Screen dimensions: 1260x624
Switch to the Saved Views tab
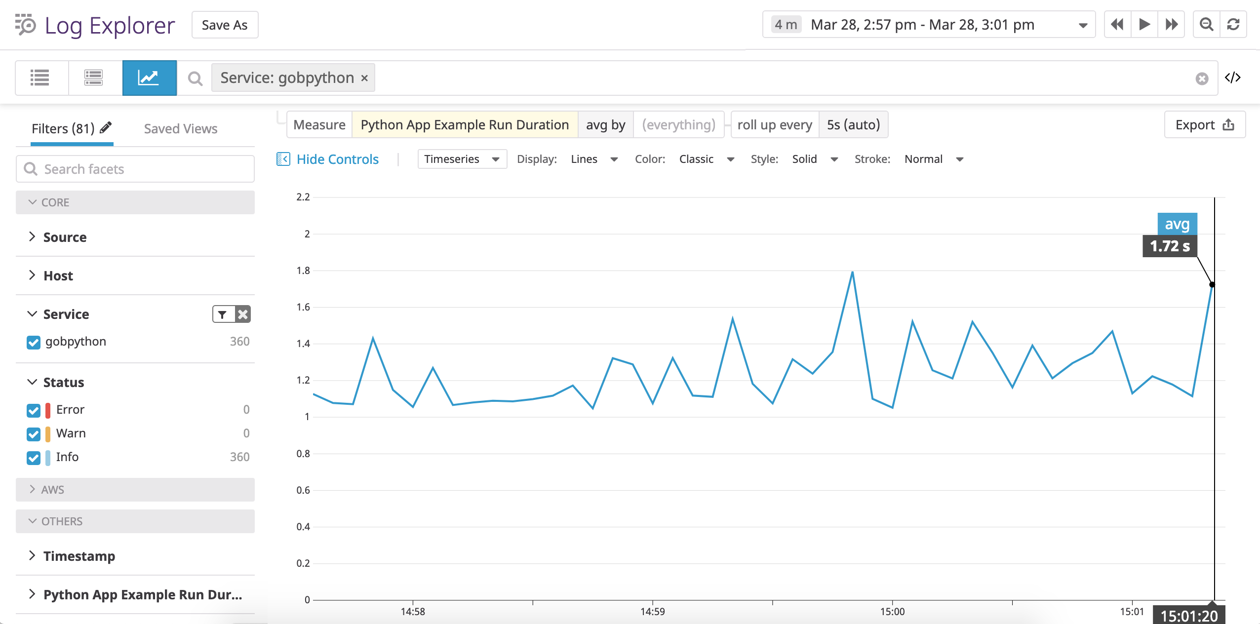(x=180, y=128)
